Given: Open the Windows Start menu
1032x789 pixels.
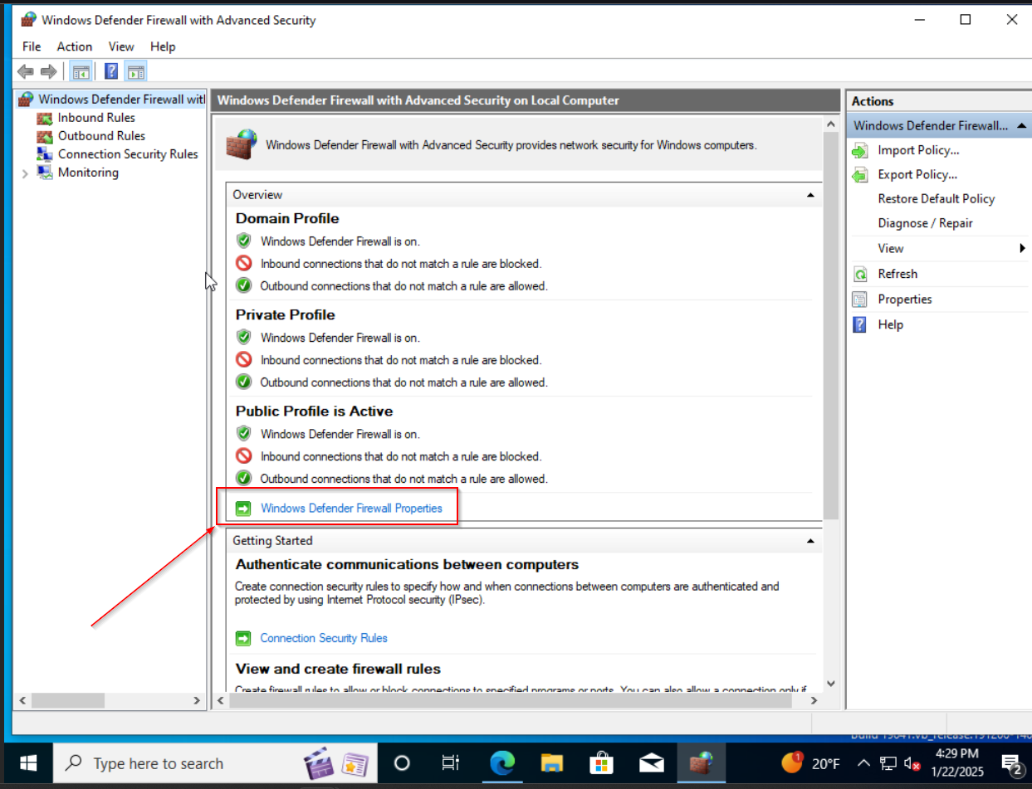Looking at the screenshot, I should point(28,763).
